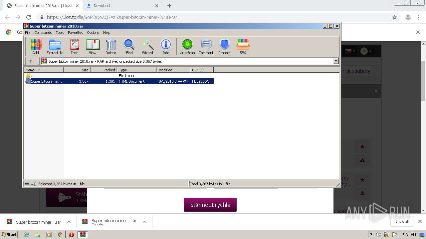Expand the archive path dropdown
426x239 pixels.
[x=336, y=61]
